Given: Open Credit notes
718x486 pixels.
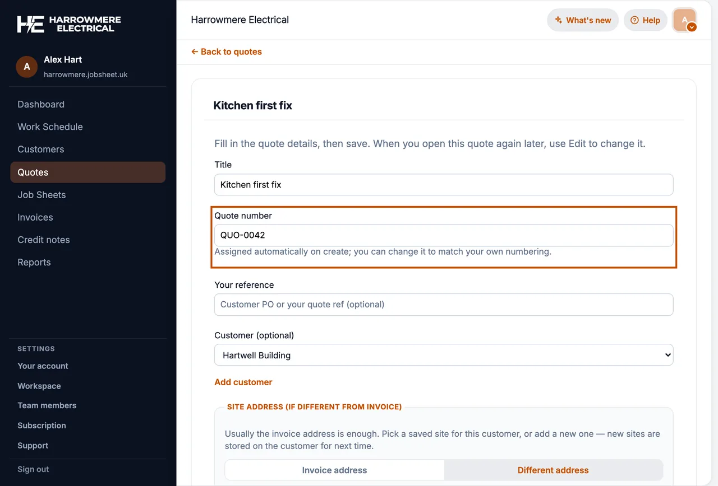Looking at the screenshot, I should (x=44, y=240).
